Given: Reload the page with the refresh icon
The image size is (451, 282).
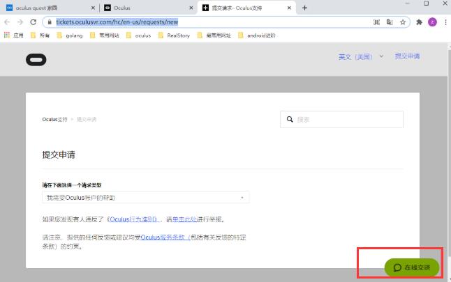Looking at the screenshot, I should (34, 22).
